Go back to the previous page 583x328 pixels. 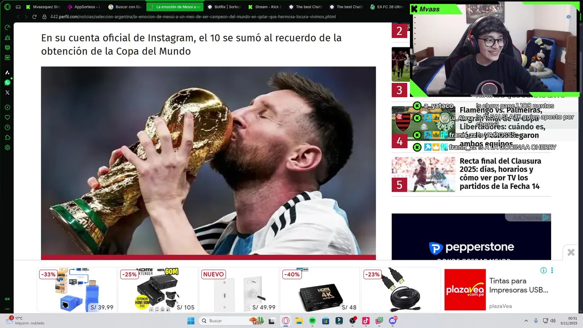(18, 17)
